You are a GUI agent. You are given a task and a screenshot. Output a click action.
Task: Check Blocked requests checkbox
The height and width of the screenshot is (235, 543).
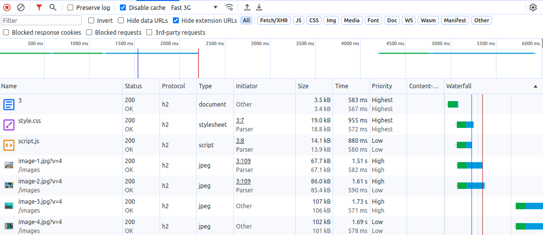coord(89,33)
